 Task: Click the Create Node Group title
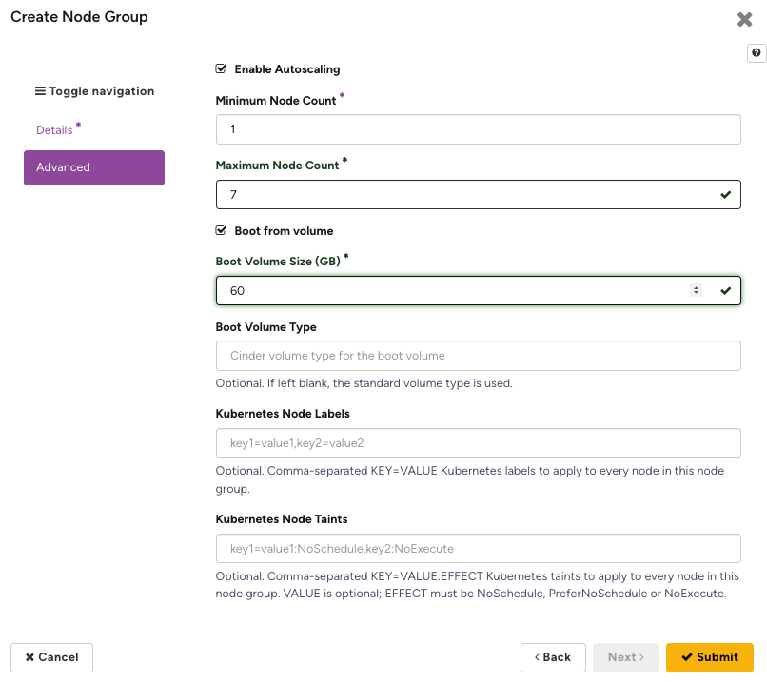(x=79, y=17)
